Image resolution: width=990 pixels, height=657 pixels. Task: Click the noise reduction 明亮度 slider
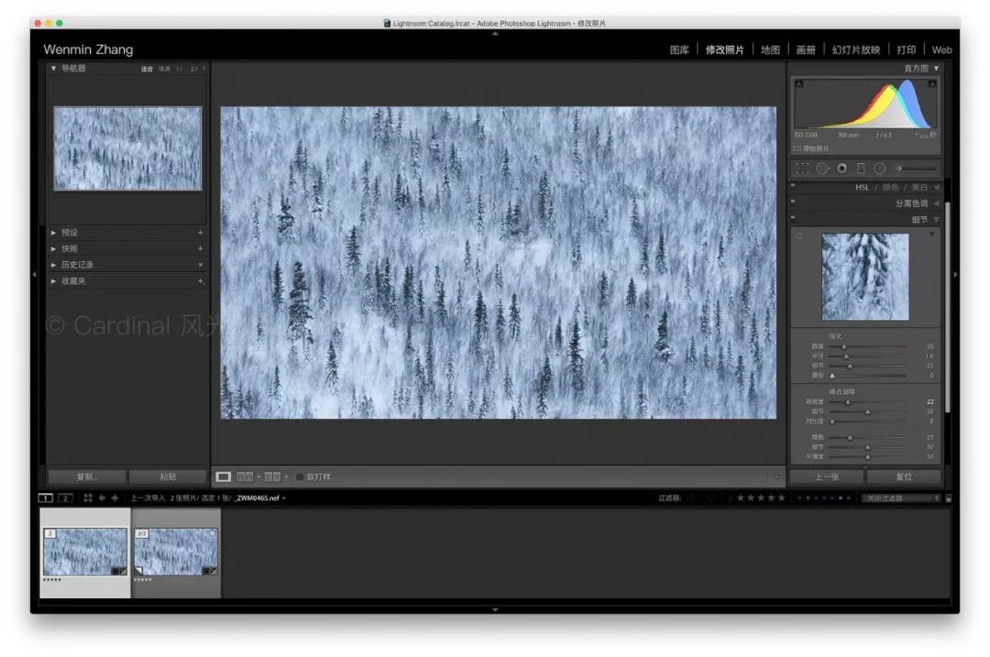[x=867, y=402]
